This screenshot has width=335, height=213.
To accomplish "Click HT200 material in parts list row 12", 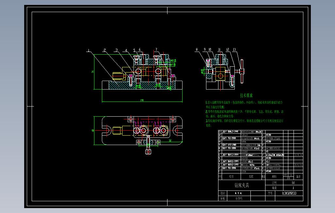I will click(x=269, y=135).
